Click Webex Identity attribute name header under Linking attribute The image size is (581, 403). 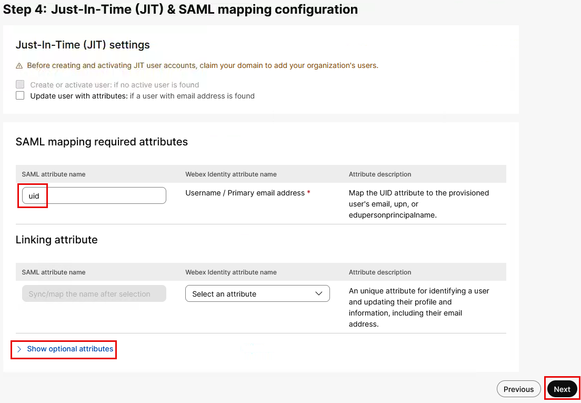point(231,272)
